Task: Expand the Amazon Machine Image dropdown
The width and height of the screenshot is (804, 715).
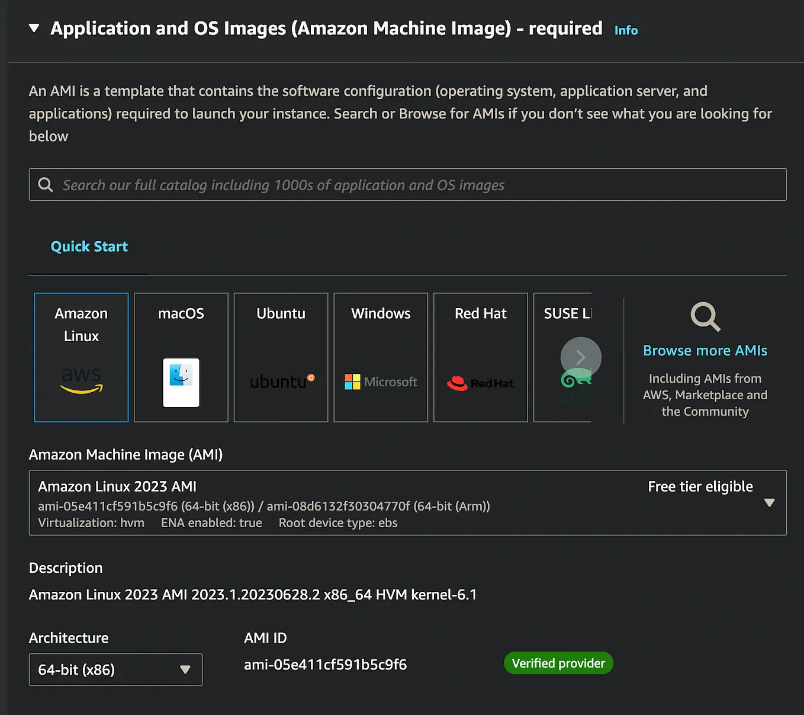Action: coord(769,502)
